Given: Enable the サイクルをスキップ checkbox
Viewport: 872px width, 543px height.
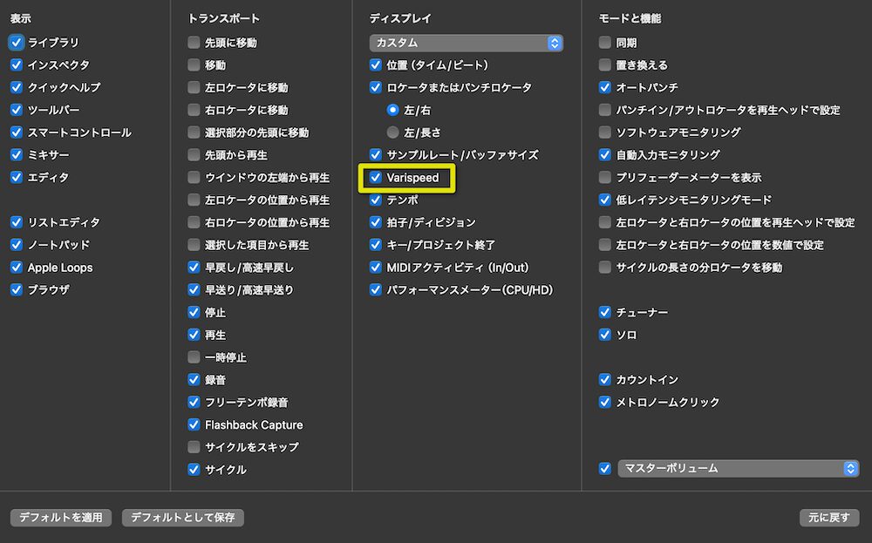Looking at the screenshot, I should pyautogui.click(x=194, y=446).
